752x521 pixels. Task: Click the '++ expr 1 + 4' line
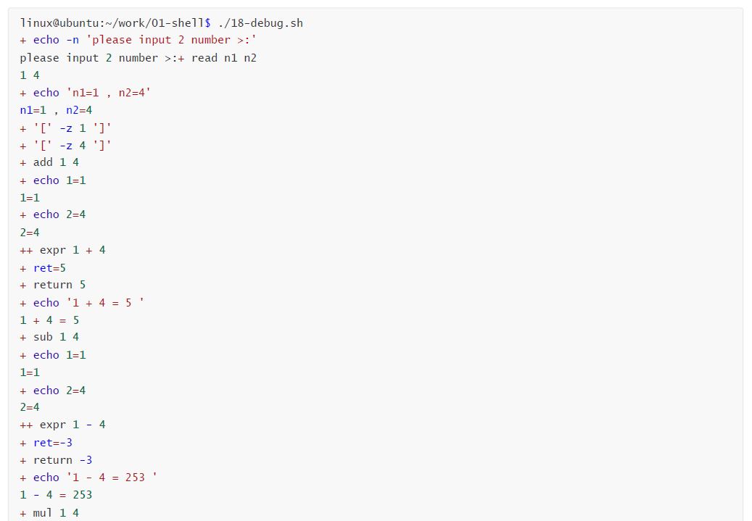tap(63, 250)
